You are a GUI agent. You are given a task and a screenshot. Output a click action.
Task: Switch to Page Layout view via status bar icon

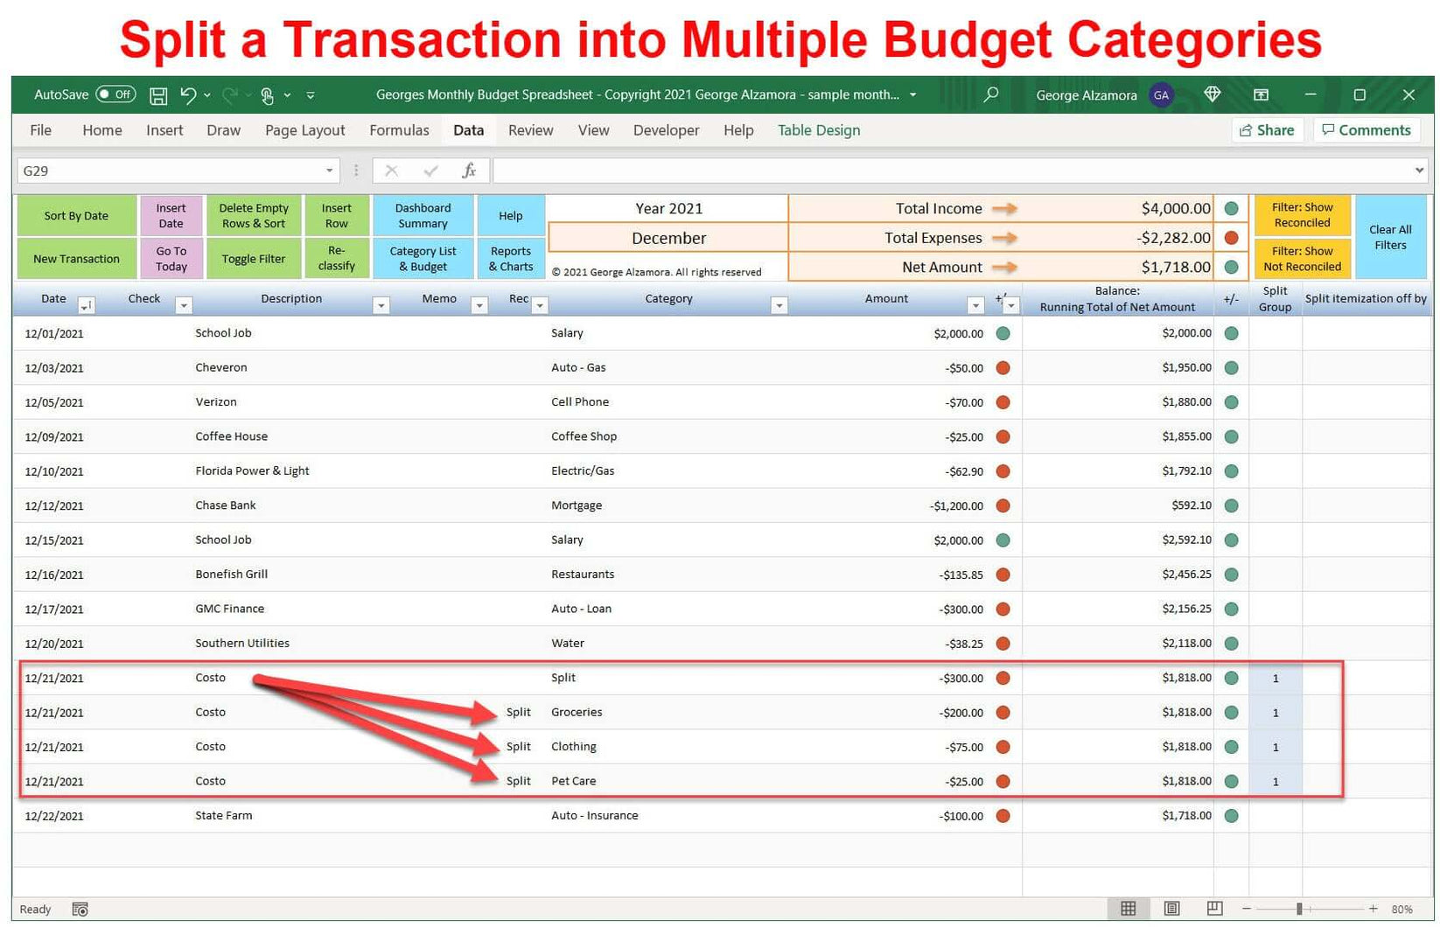pyautogui.click(x=1172, y=908)
